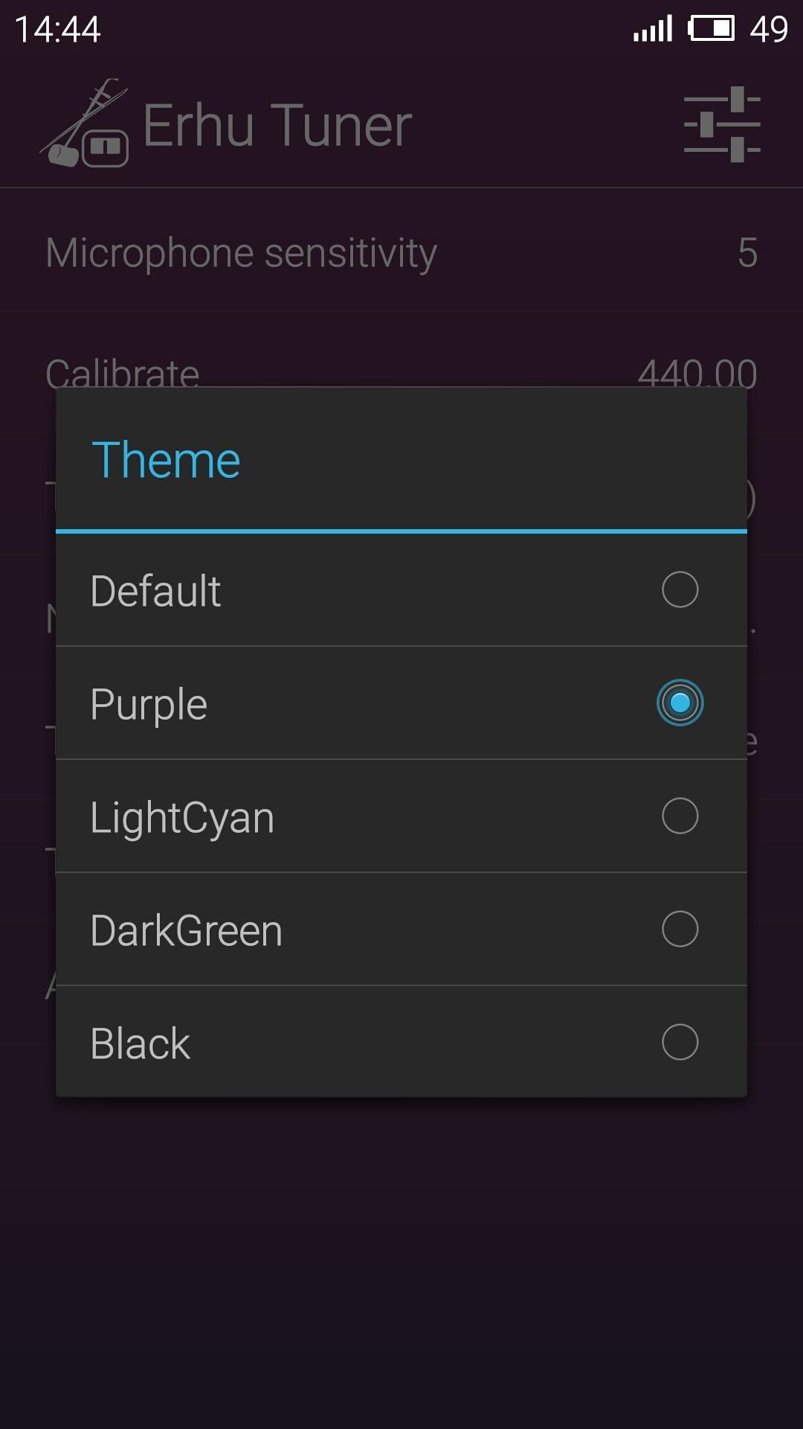Image resolution: width=803 pixels, height=1429 pixels.
Task: Tap the Black option text
Action: click(x=141, y=1043)
